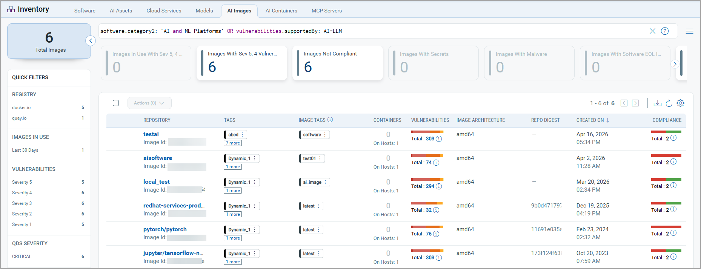
Task: Open compliance info for aisoftware row
Action: click(x=673, y=162)
